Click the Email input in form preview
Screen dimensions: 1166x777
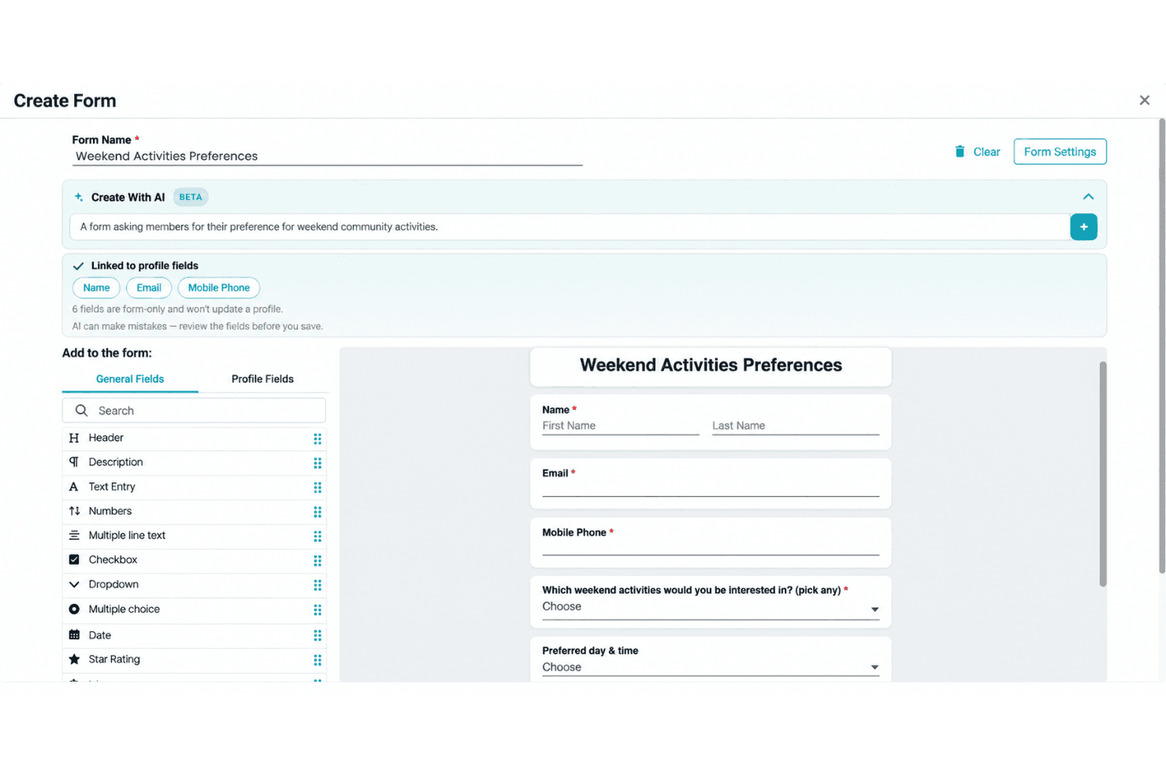711,488
